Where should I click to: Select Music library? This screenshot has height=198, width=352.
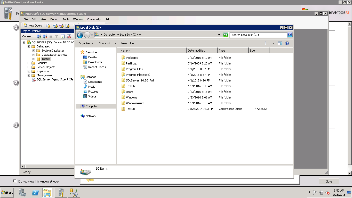point(89,87)
